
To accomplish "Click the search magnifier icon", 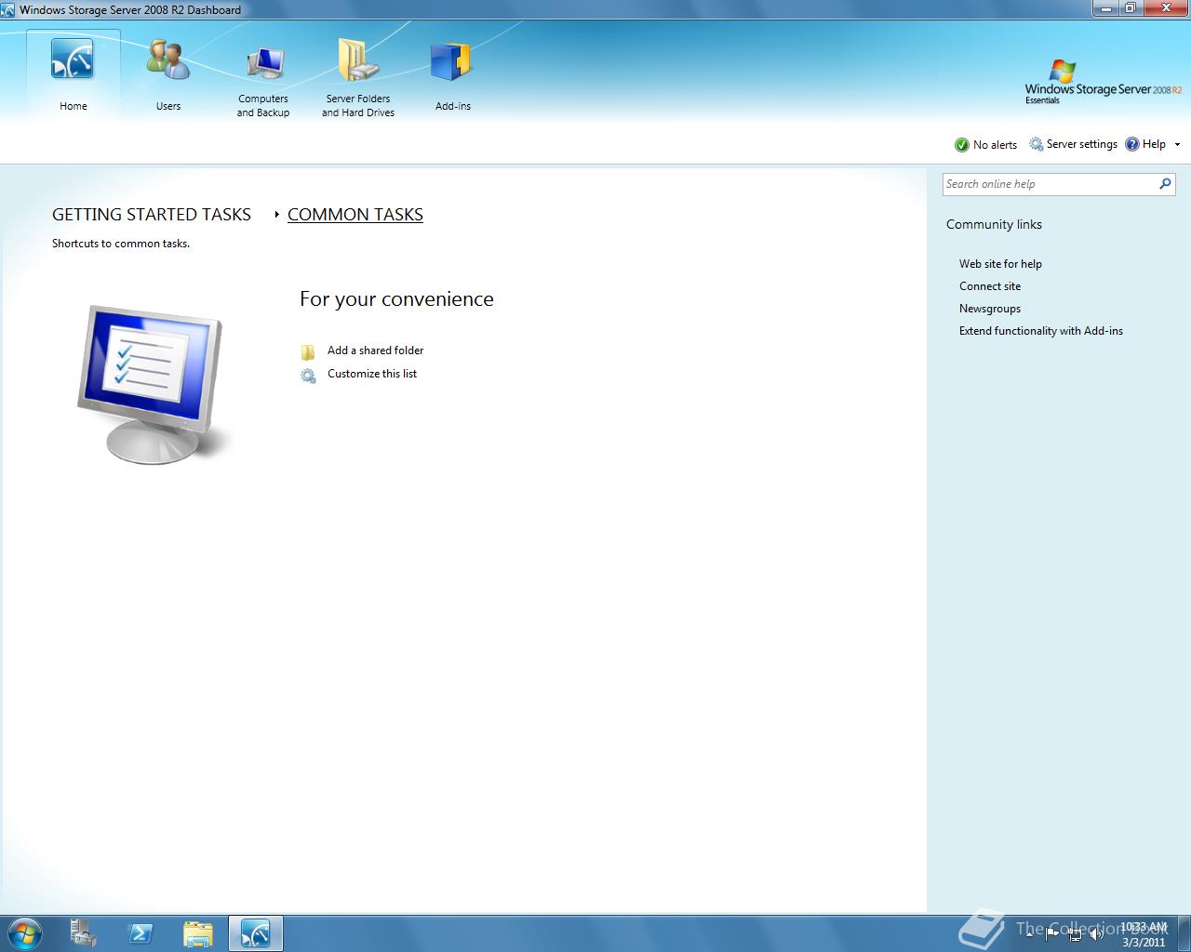I will pyautogui.click(x=1165, y=184).
